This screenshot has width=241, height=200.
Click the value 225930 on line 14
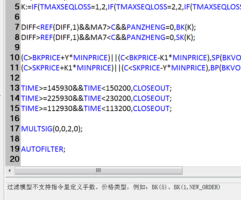[x=60, y=98]
